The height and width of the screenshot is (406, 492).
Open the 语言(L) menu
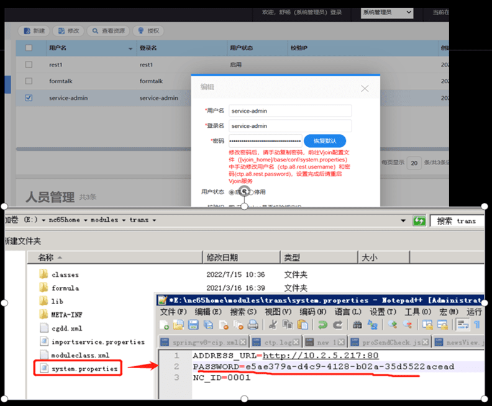348,312
